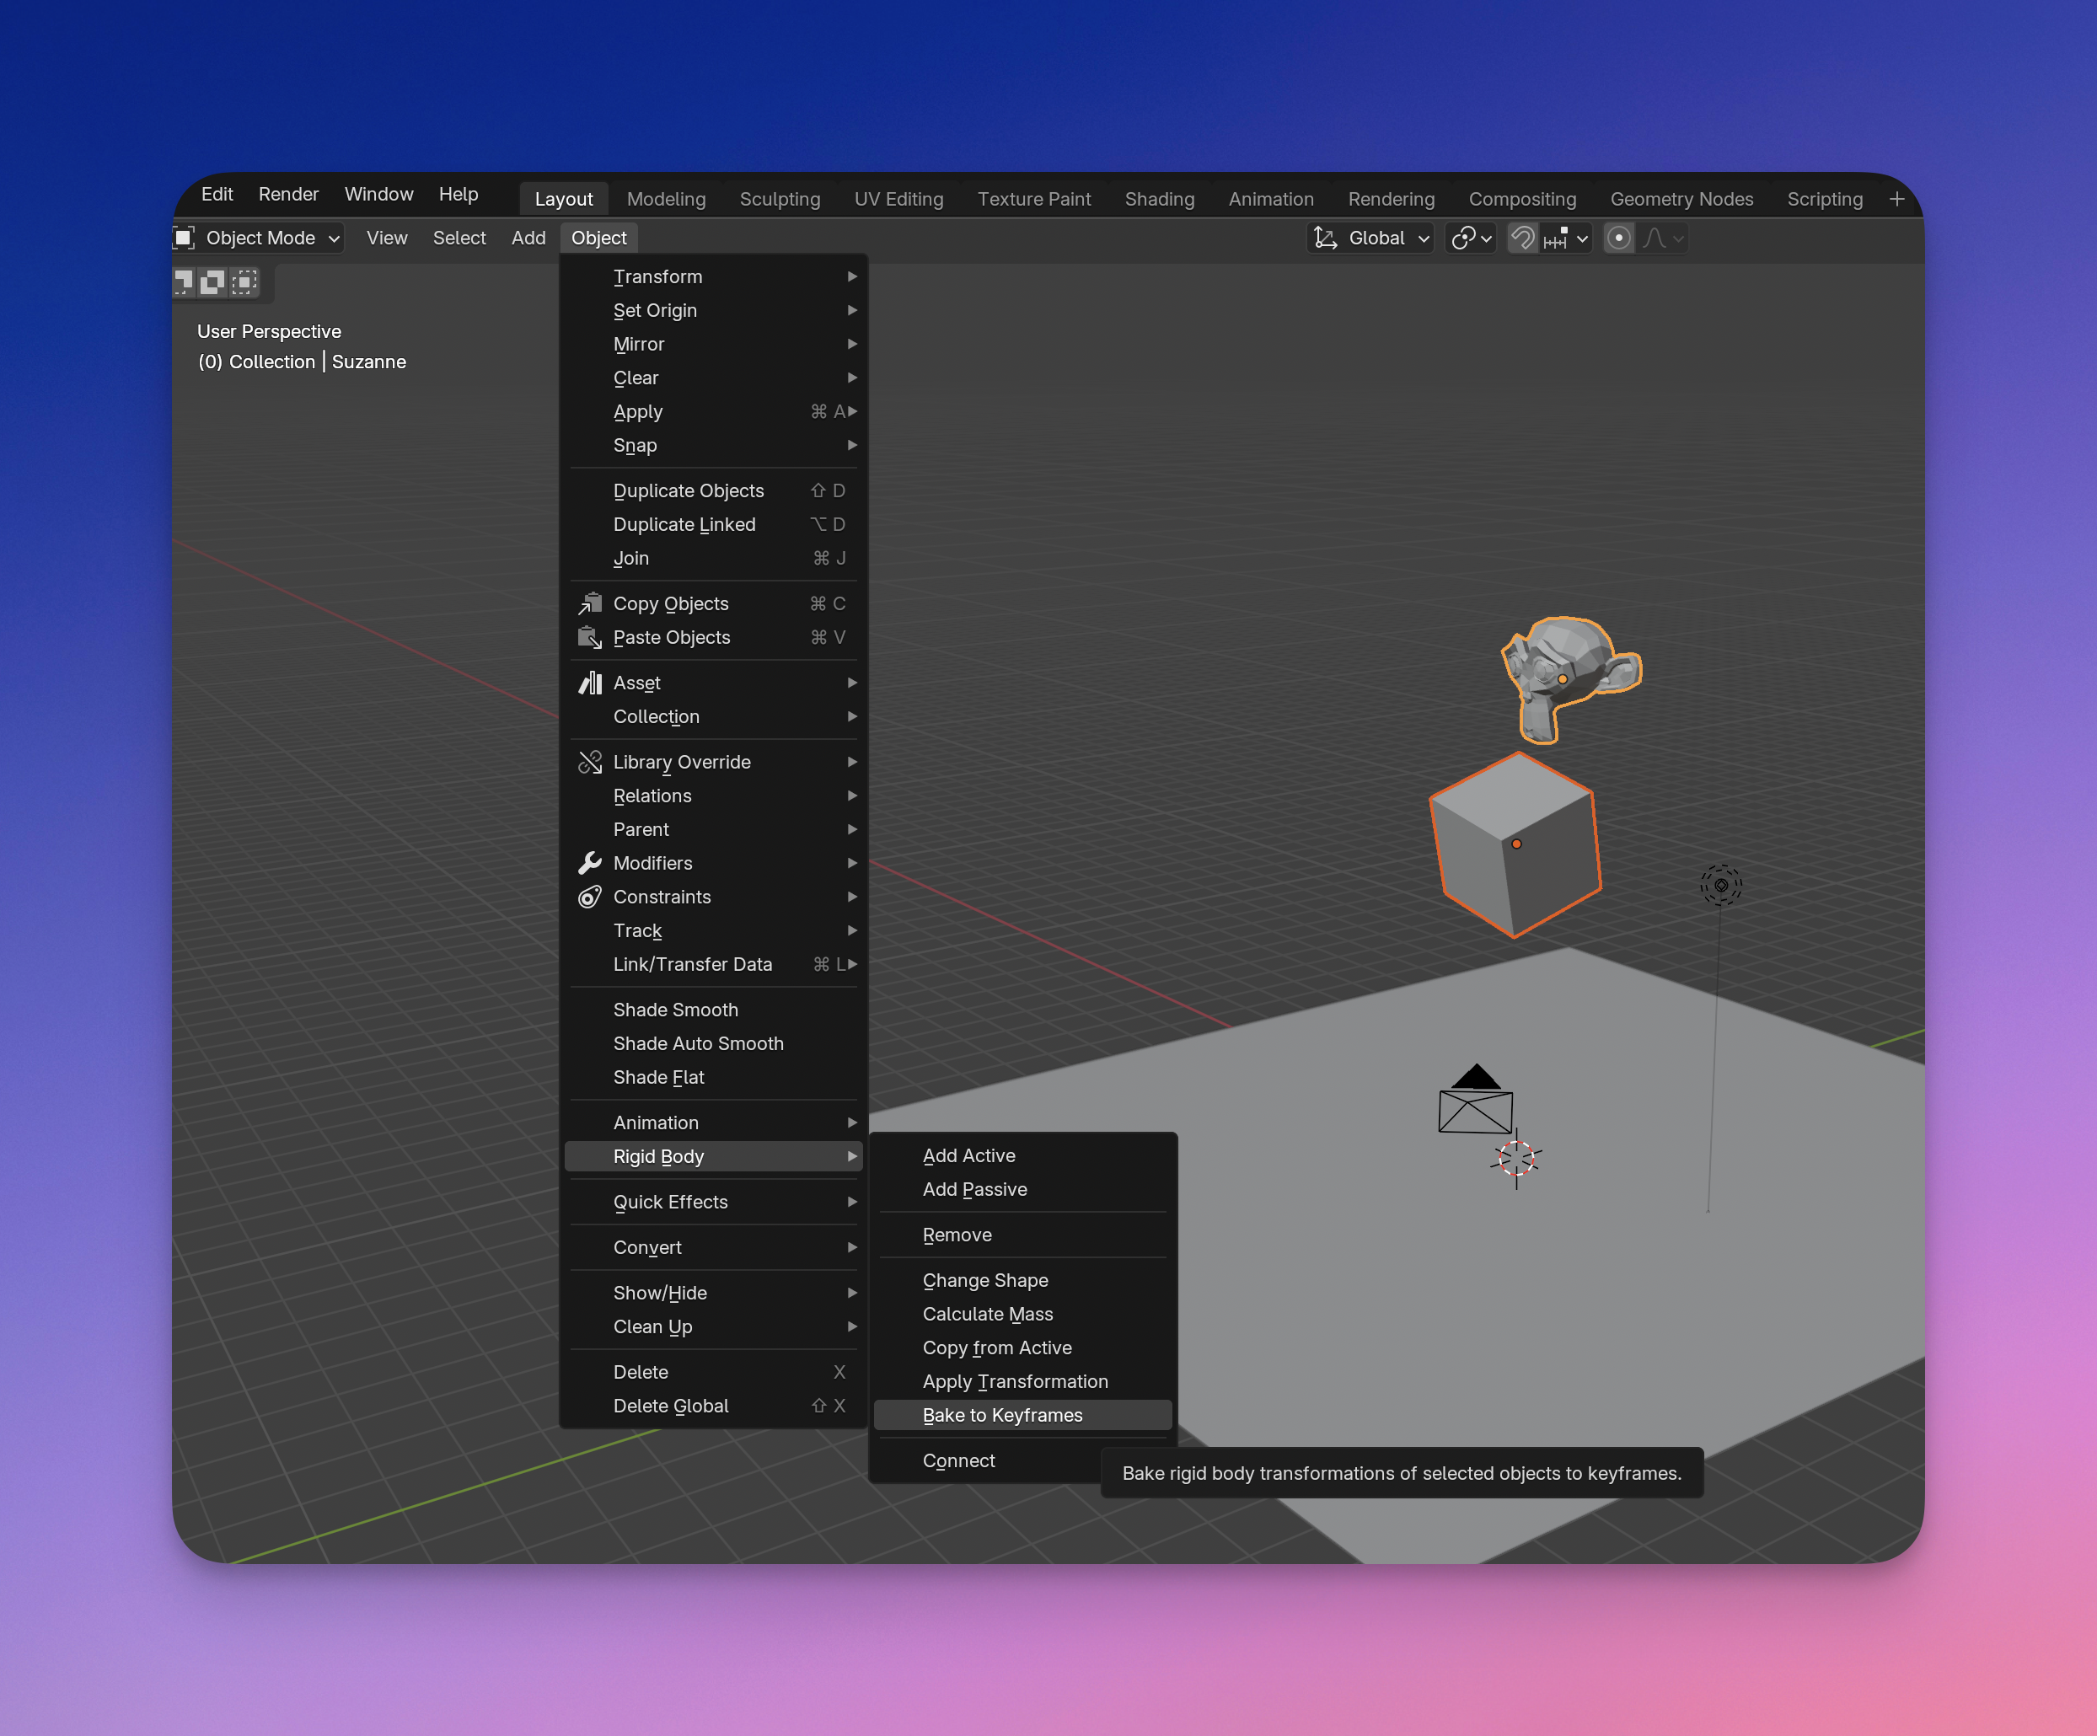Image resolution: width=2097 pixels, height=1736 pixels.
Task: Click Shade Smooth in Object menu
Action: 713,1010
